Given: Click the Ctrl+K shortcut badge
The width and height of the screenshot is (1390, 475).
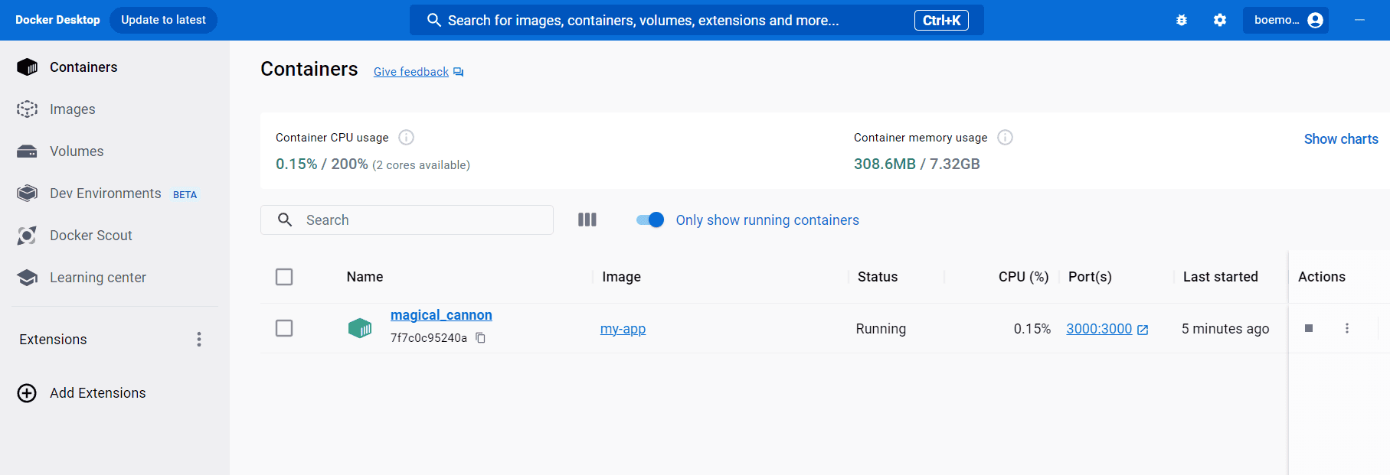Looking at the screenshot, I should pyautogui.click(x=941, y=21).
